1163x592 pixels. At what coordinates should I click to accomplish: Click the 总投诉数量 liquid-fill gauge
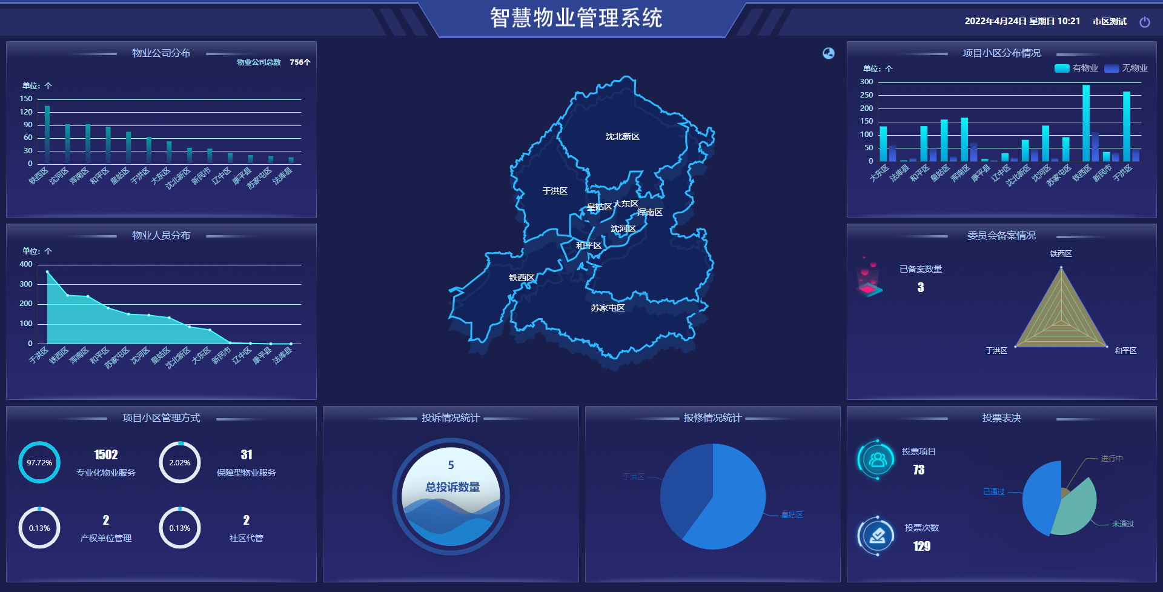pyautogui.click(x=451, y=496)
